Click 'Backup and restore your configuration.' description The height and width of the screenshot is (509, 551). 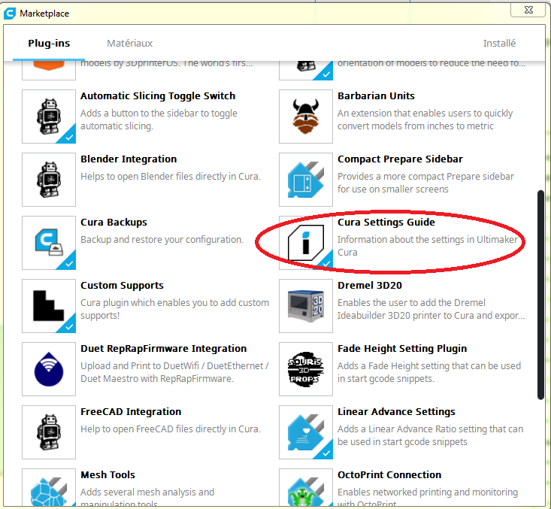pyautogui.click(x=162, y=240)
